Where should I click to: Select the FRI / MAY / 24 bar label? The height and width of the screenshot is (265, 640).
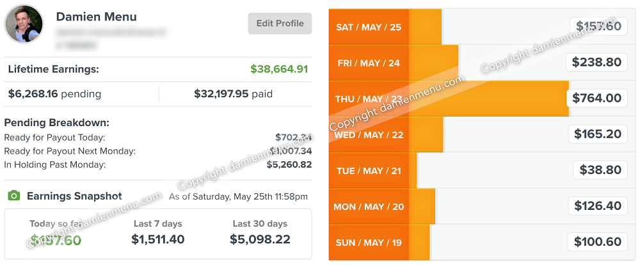pos(369,63)
